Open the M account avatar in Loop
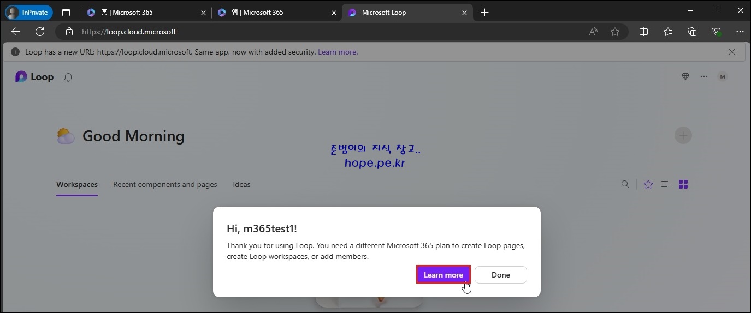Image resolution: width=751 pixels, height=313 pixels. 723,77
